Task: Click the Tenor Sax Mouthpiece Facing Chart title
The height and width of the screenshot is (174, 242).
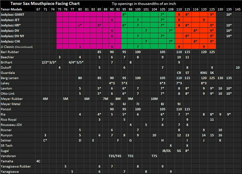Action: pos(45,3)
